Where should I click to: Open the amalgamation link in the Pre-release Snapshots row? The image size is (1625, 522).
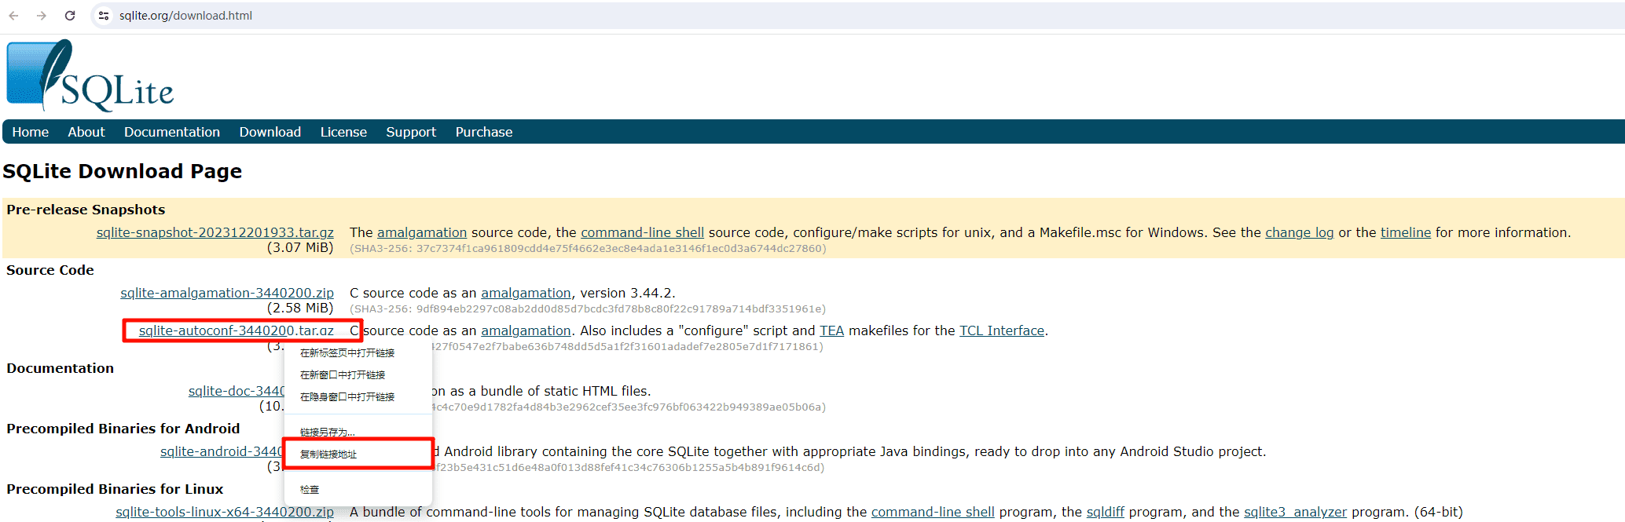pos(422,232)
